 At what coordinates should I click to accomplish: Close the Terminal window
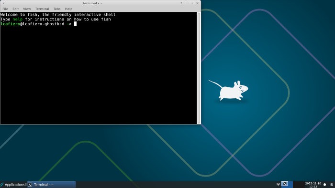point(197,3)
